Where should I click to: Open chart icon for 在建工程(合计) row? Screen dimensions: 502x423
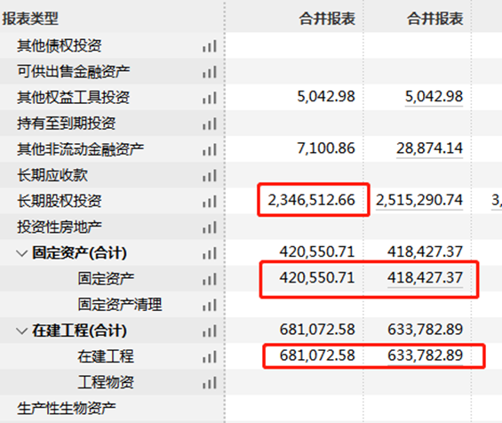[210, 331]
